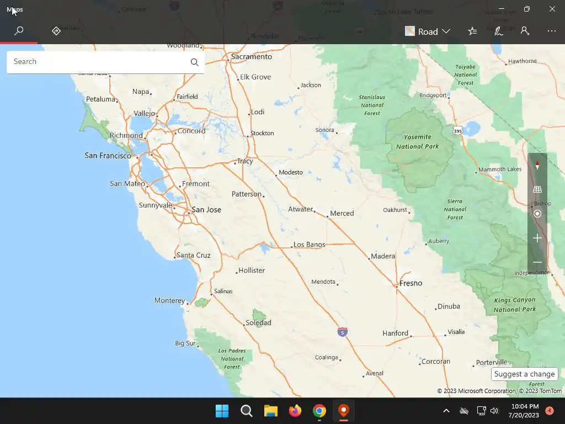Expand the Road map style dropdown

tap(428, 31)
